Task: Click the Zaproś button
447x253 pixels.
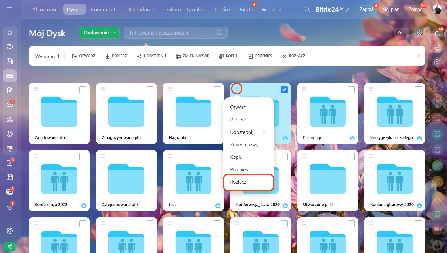Action: 367,9
